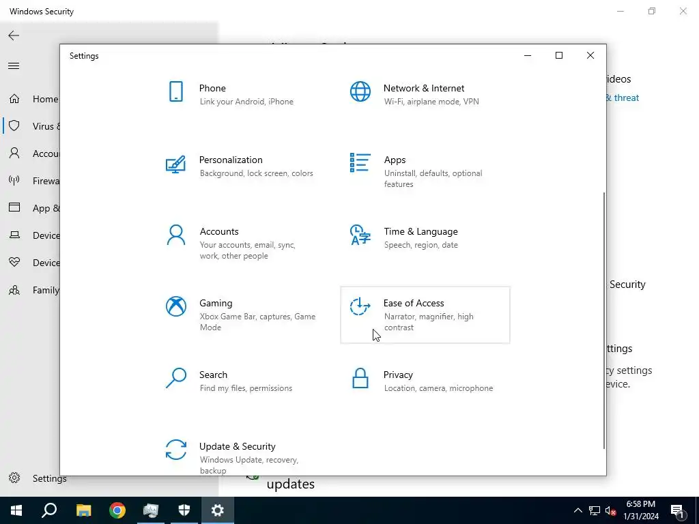Switch to Windows Security taskbar shield
This screenshot has height=524, width=699.
click(x=184, y=510)
